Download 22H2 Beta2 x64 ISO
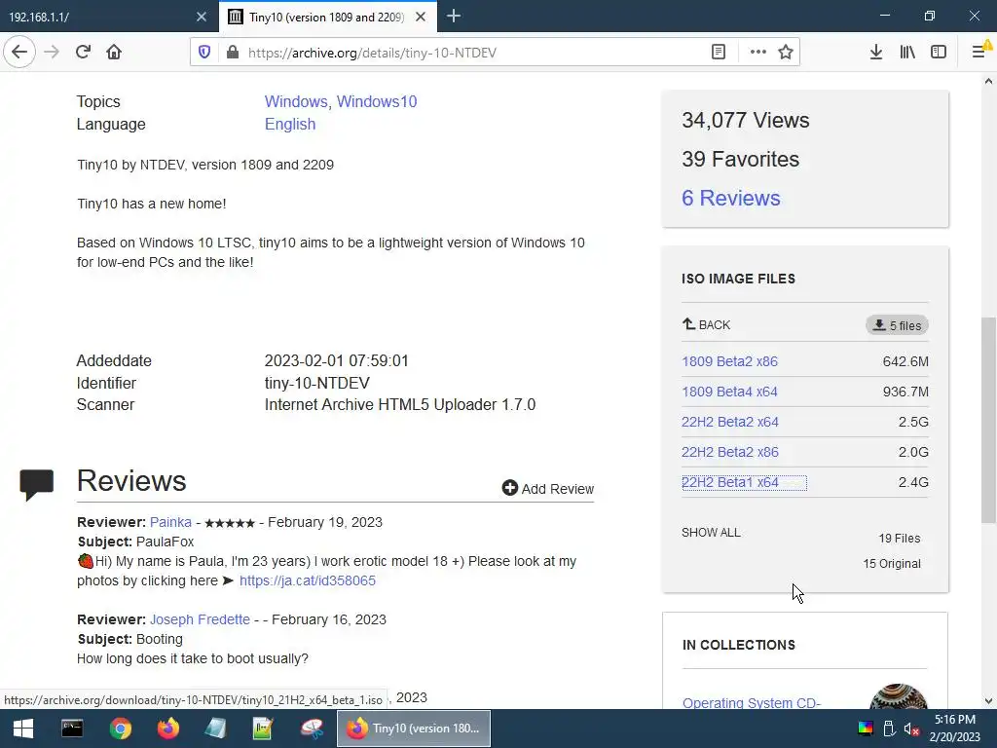The width and height of the screenshot is (997, 748). (x=730, y=422)
